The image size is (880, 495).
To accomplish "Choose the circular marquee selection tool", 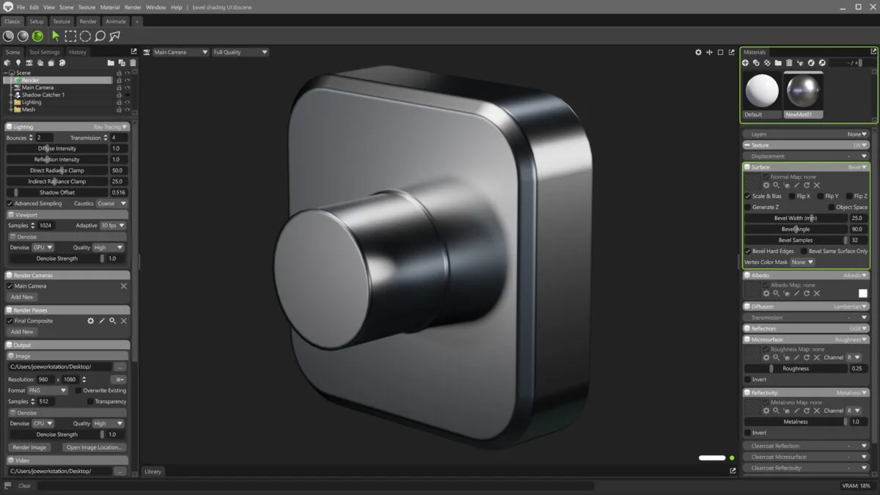I will coord(85,36).
